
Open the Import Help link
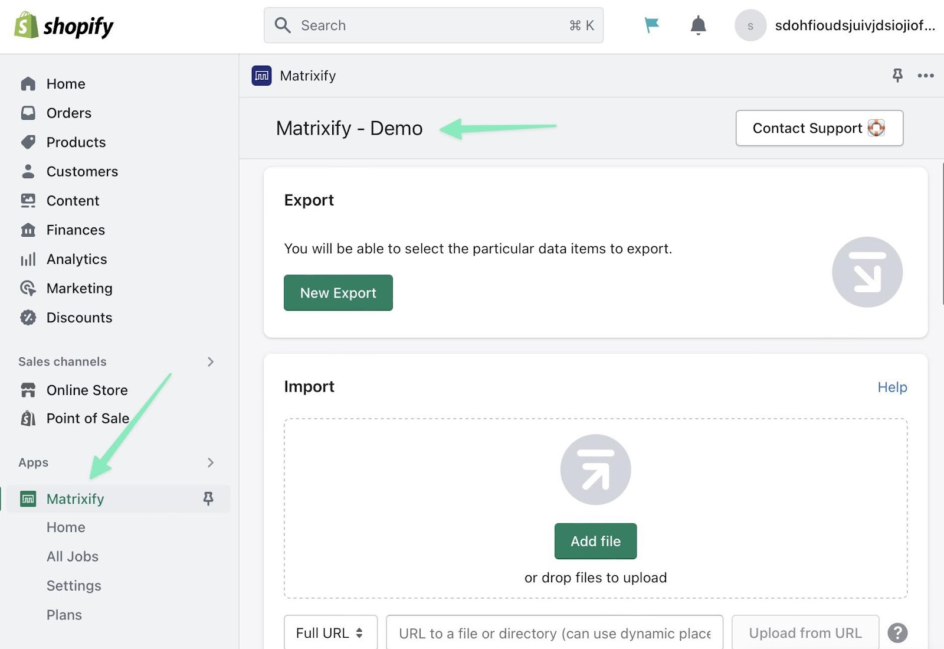(892, 387)
